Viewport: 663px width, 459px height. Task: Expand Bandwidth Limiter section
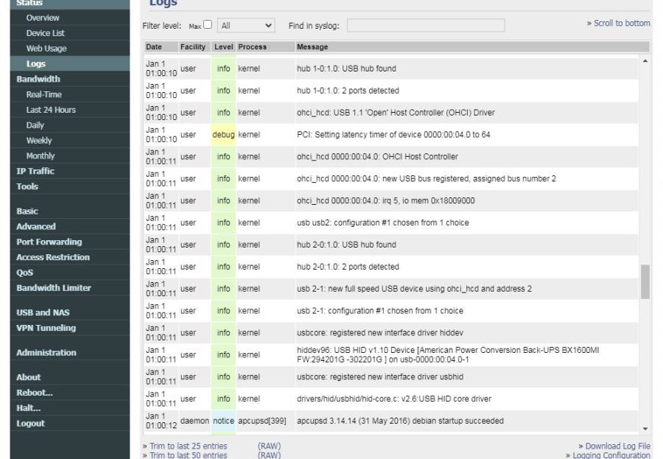(x=54, y=287)
